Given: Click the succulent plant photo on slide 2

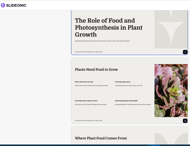Looking at the screenshot, I should (171, 90).
